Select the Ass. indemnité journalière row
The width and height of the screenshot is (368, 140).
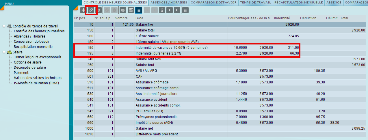(x=220, y=94)
